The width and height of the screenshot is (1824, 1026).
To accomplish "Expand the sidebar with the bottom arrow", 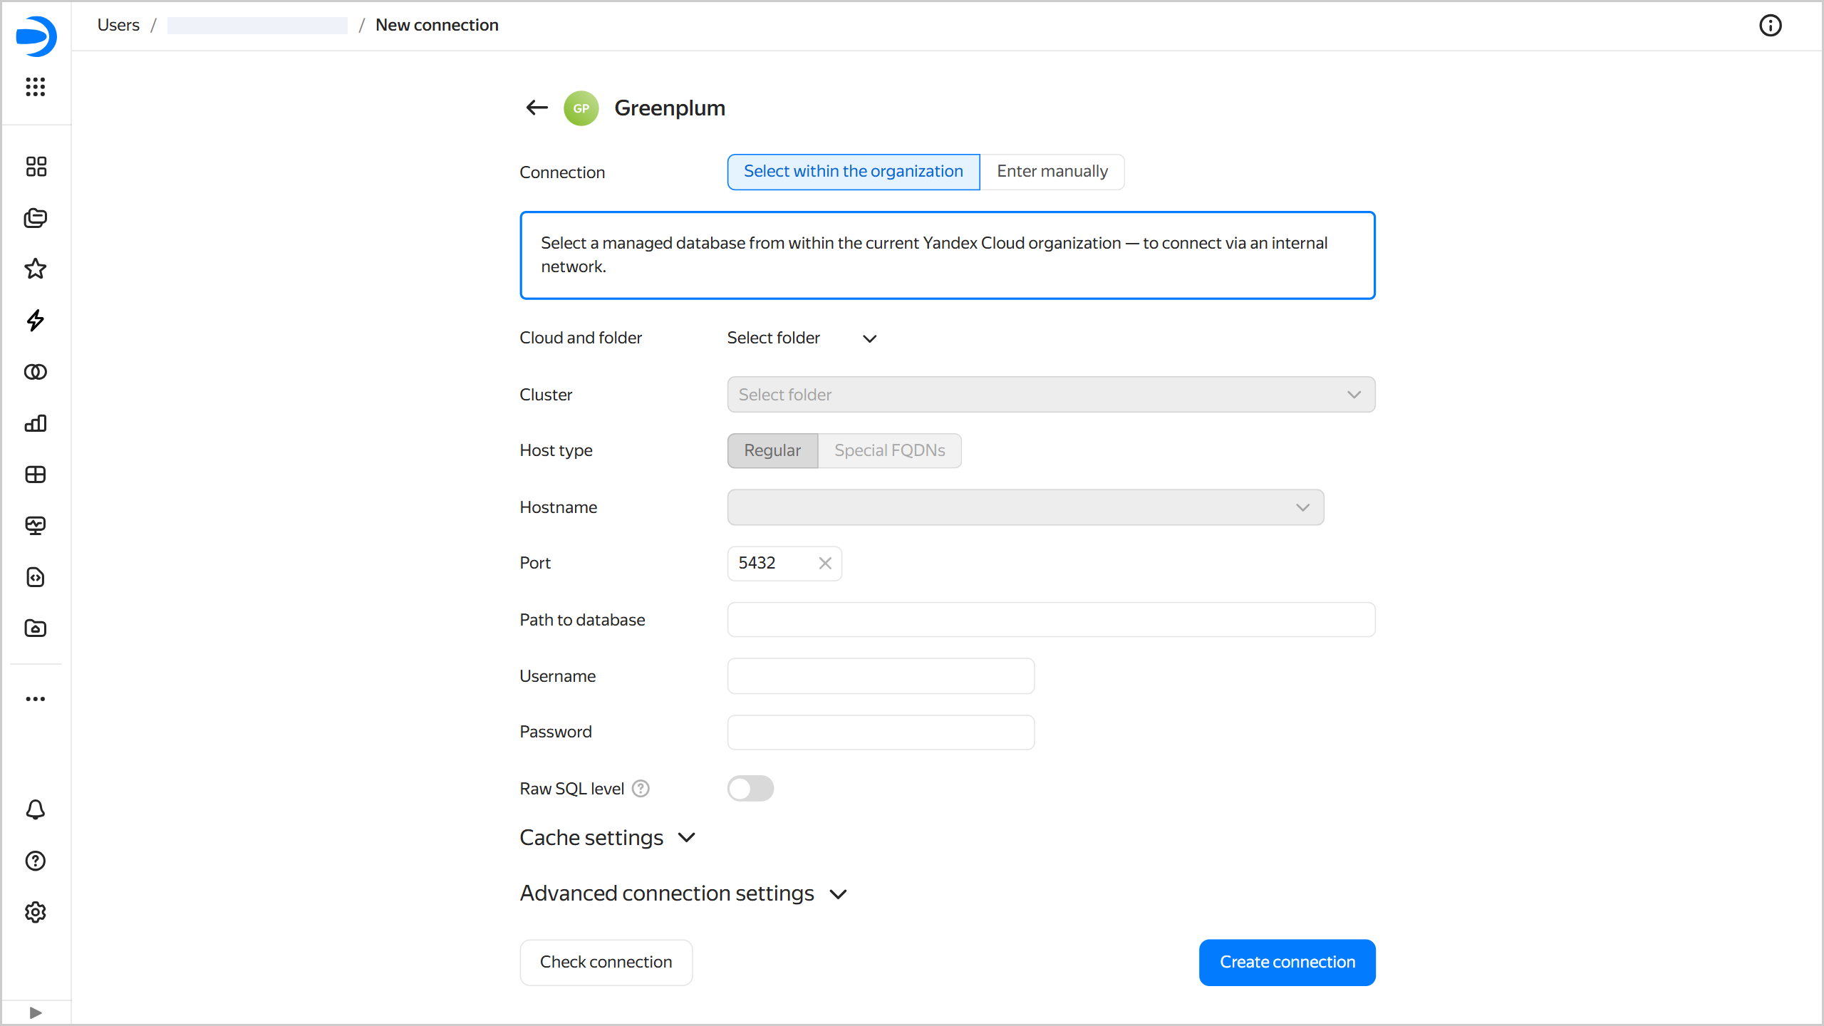I will point(36,1012).
